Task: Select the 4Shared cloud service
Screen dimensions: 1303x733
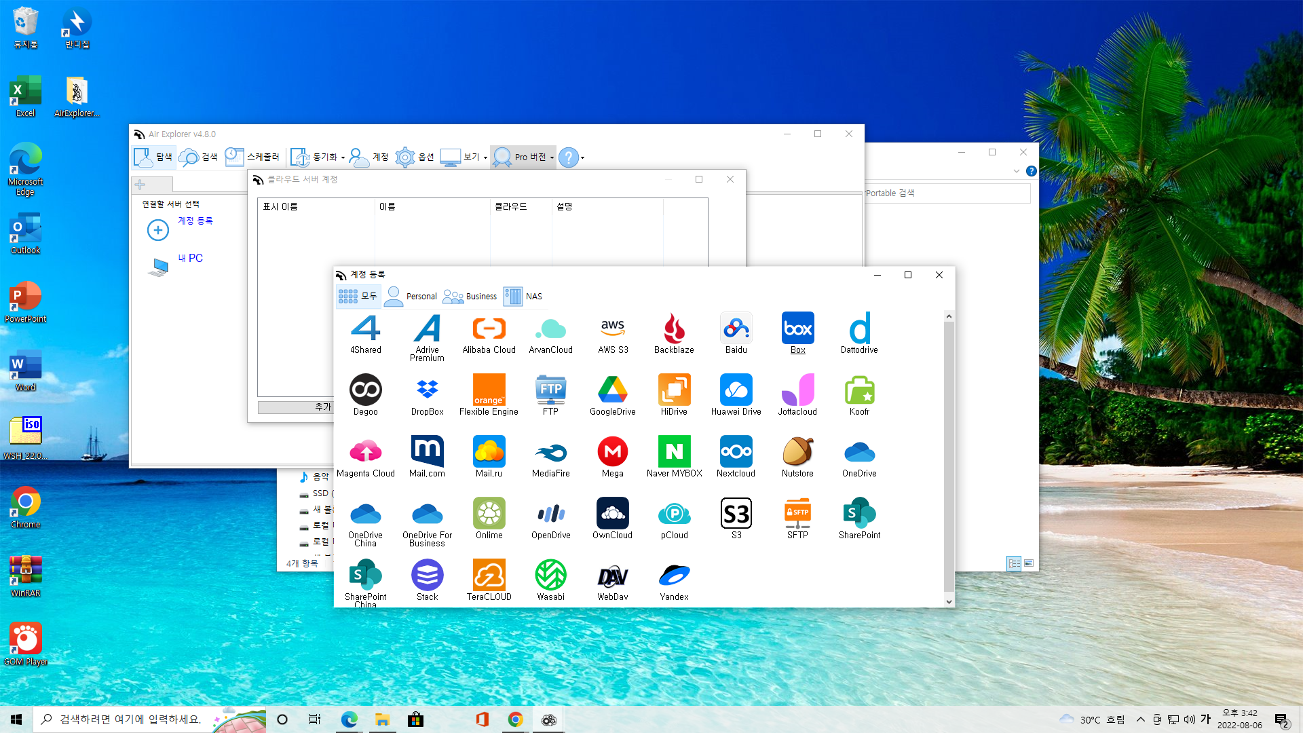Action: (365, 333)
